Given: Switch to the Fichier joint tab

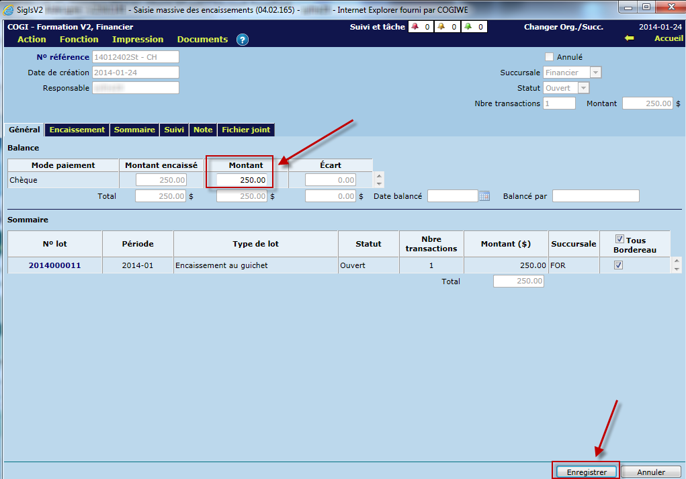Looking at the screenshot, I should click(246, 130).
